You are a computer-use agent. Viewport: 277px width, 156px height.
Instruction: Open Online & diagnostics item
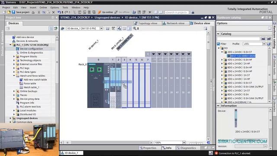click(31, 52)
